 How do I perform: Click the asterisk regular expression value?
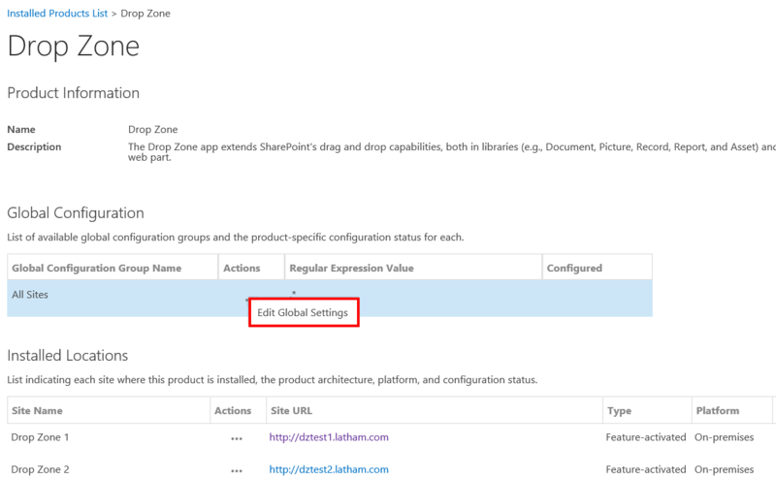point(293,292)
